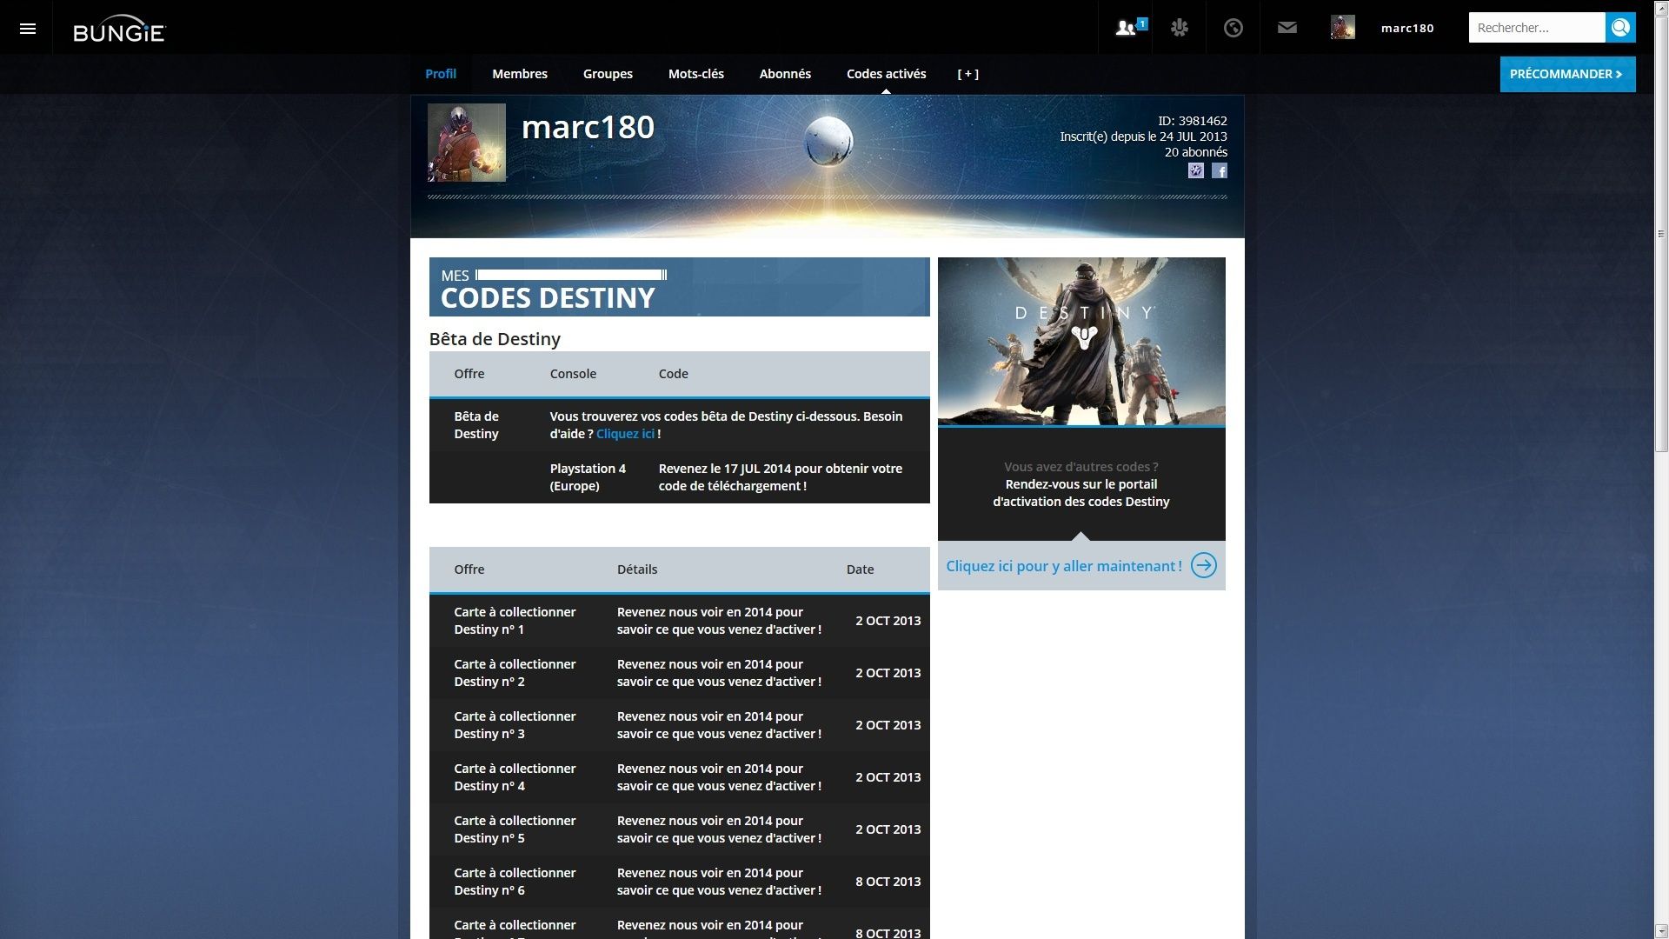Click 'Carte à collectionner Destiny n° 1'
The image size is (1669, 939).
pos(515,621)
